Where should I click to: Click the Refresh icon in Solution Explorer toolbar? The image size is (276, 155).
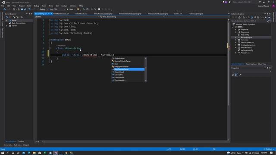coord(252,17)
